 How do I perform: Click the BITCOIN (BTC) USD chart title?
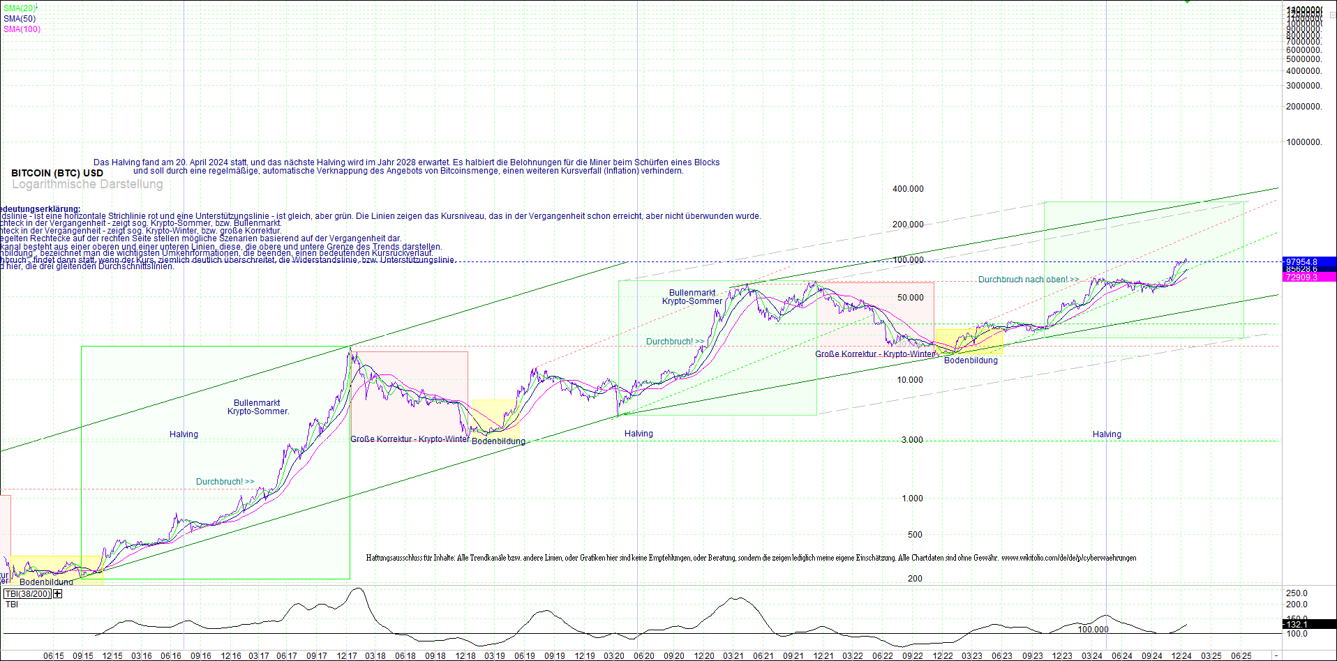pyautogui.click(x=56, y=173)
